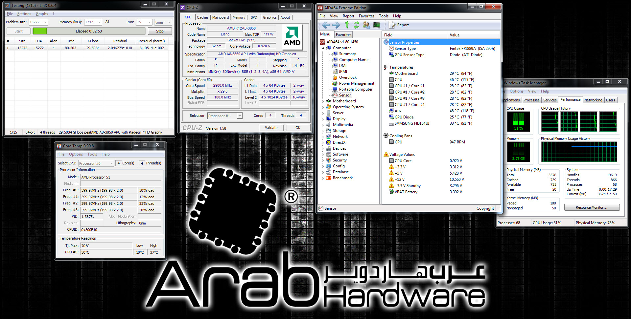Open AIDA64 monitor diagnostics toolbar icon
This screenshot has height=319, width=631.
377,25
